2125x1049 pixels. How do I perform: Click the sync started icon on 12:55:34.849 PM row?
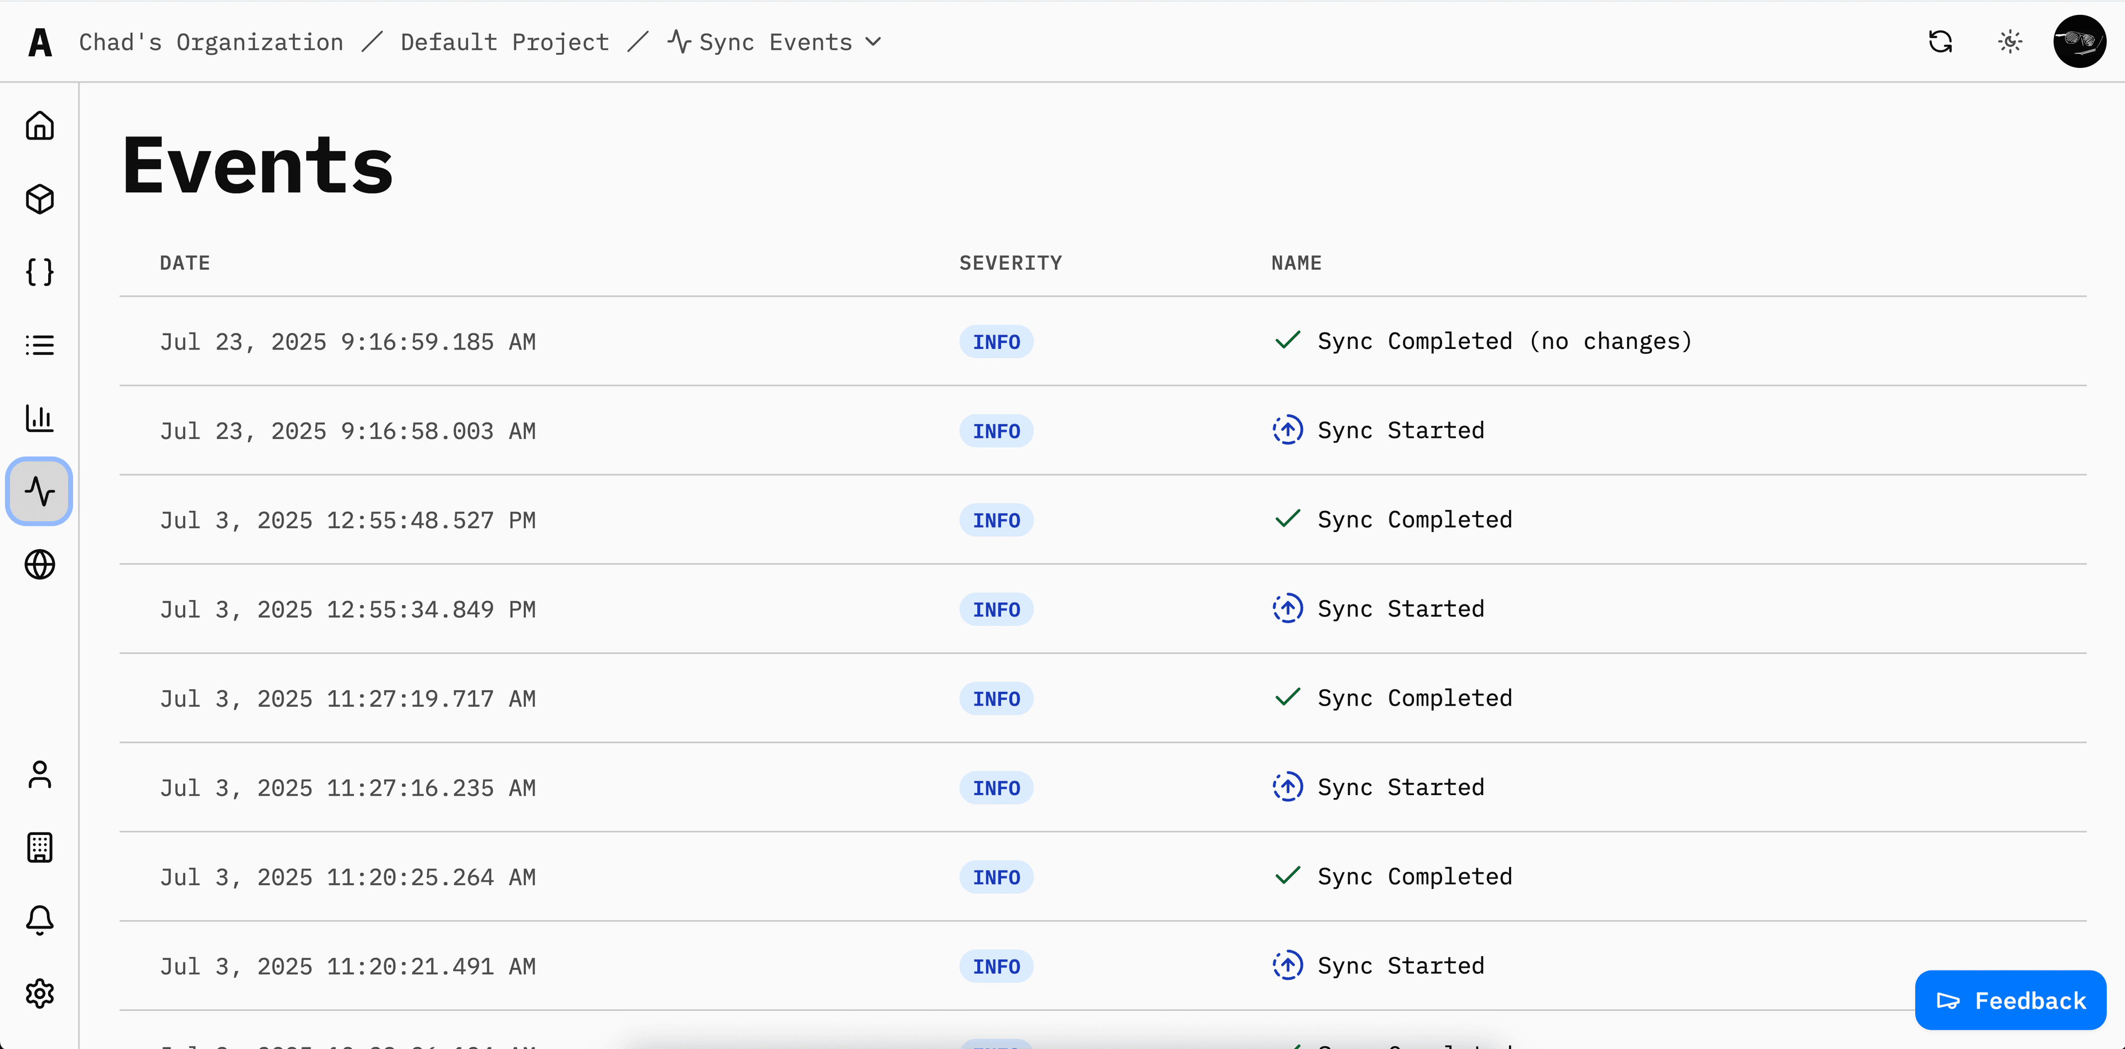1288,608
